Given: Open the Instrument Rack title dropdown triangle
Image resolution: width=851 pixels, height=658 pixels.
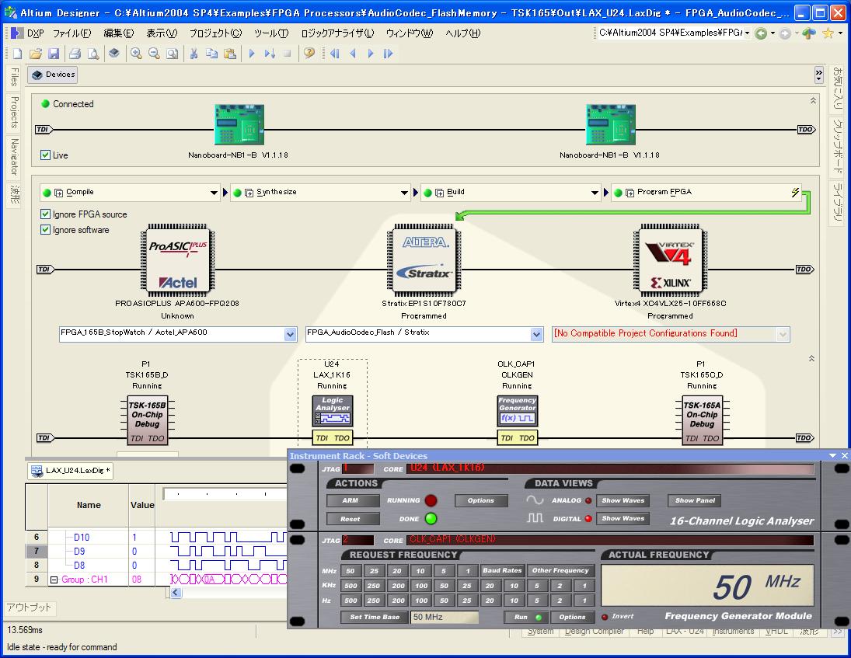Looking at the screenshot, I should click(832, 456).
